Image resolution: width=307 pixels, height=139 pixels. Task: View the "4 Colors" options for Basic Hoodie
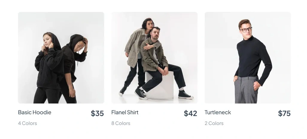point(28,123)
